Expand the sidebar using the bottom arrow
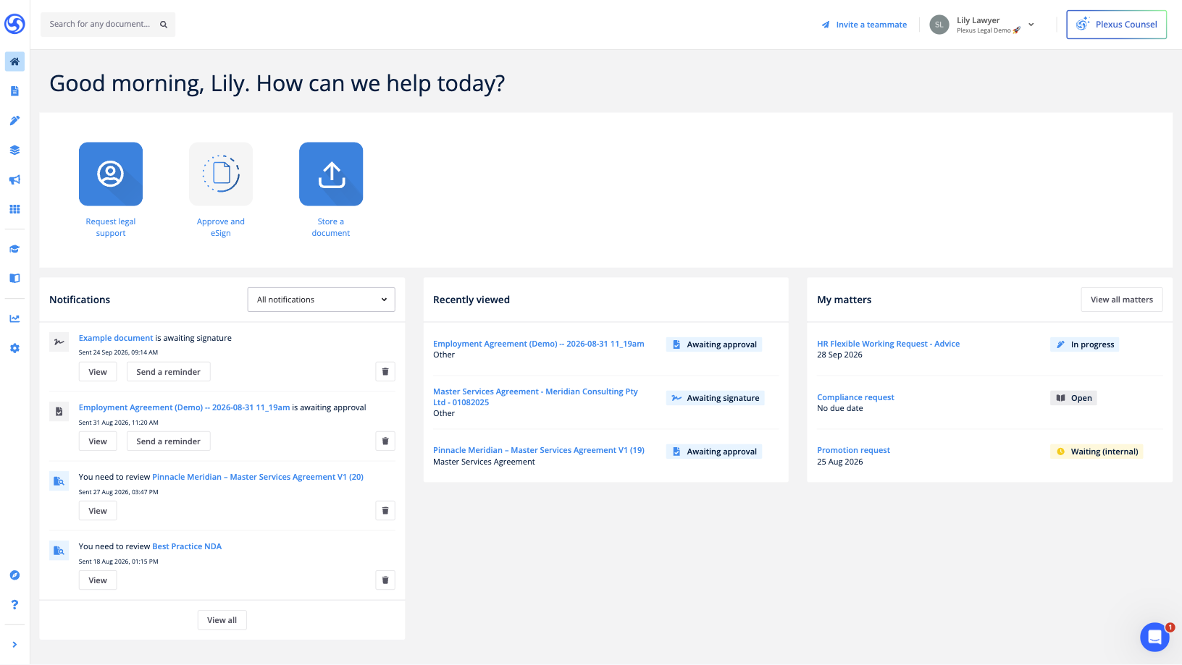This screenshot has height=665, width=1182. tap(14, 645)
